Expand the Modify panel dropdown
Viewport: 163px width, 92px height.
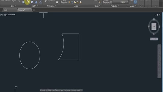(35, 6)
